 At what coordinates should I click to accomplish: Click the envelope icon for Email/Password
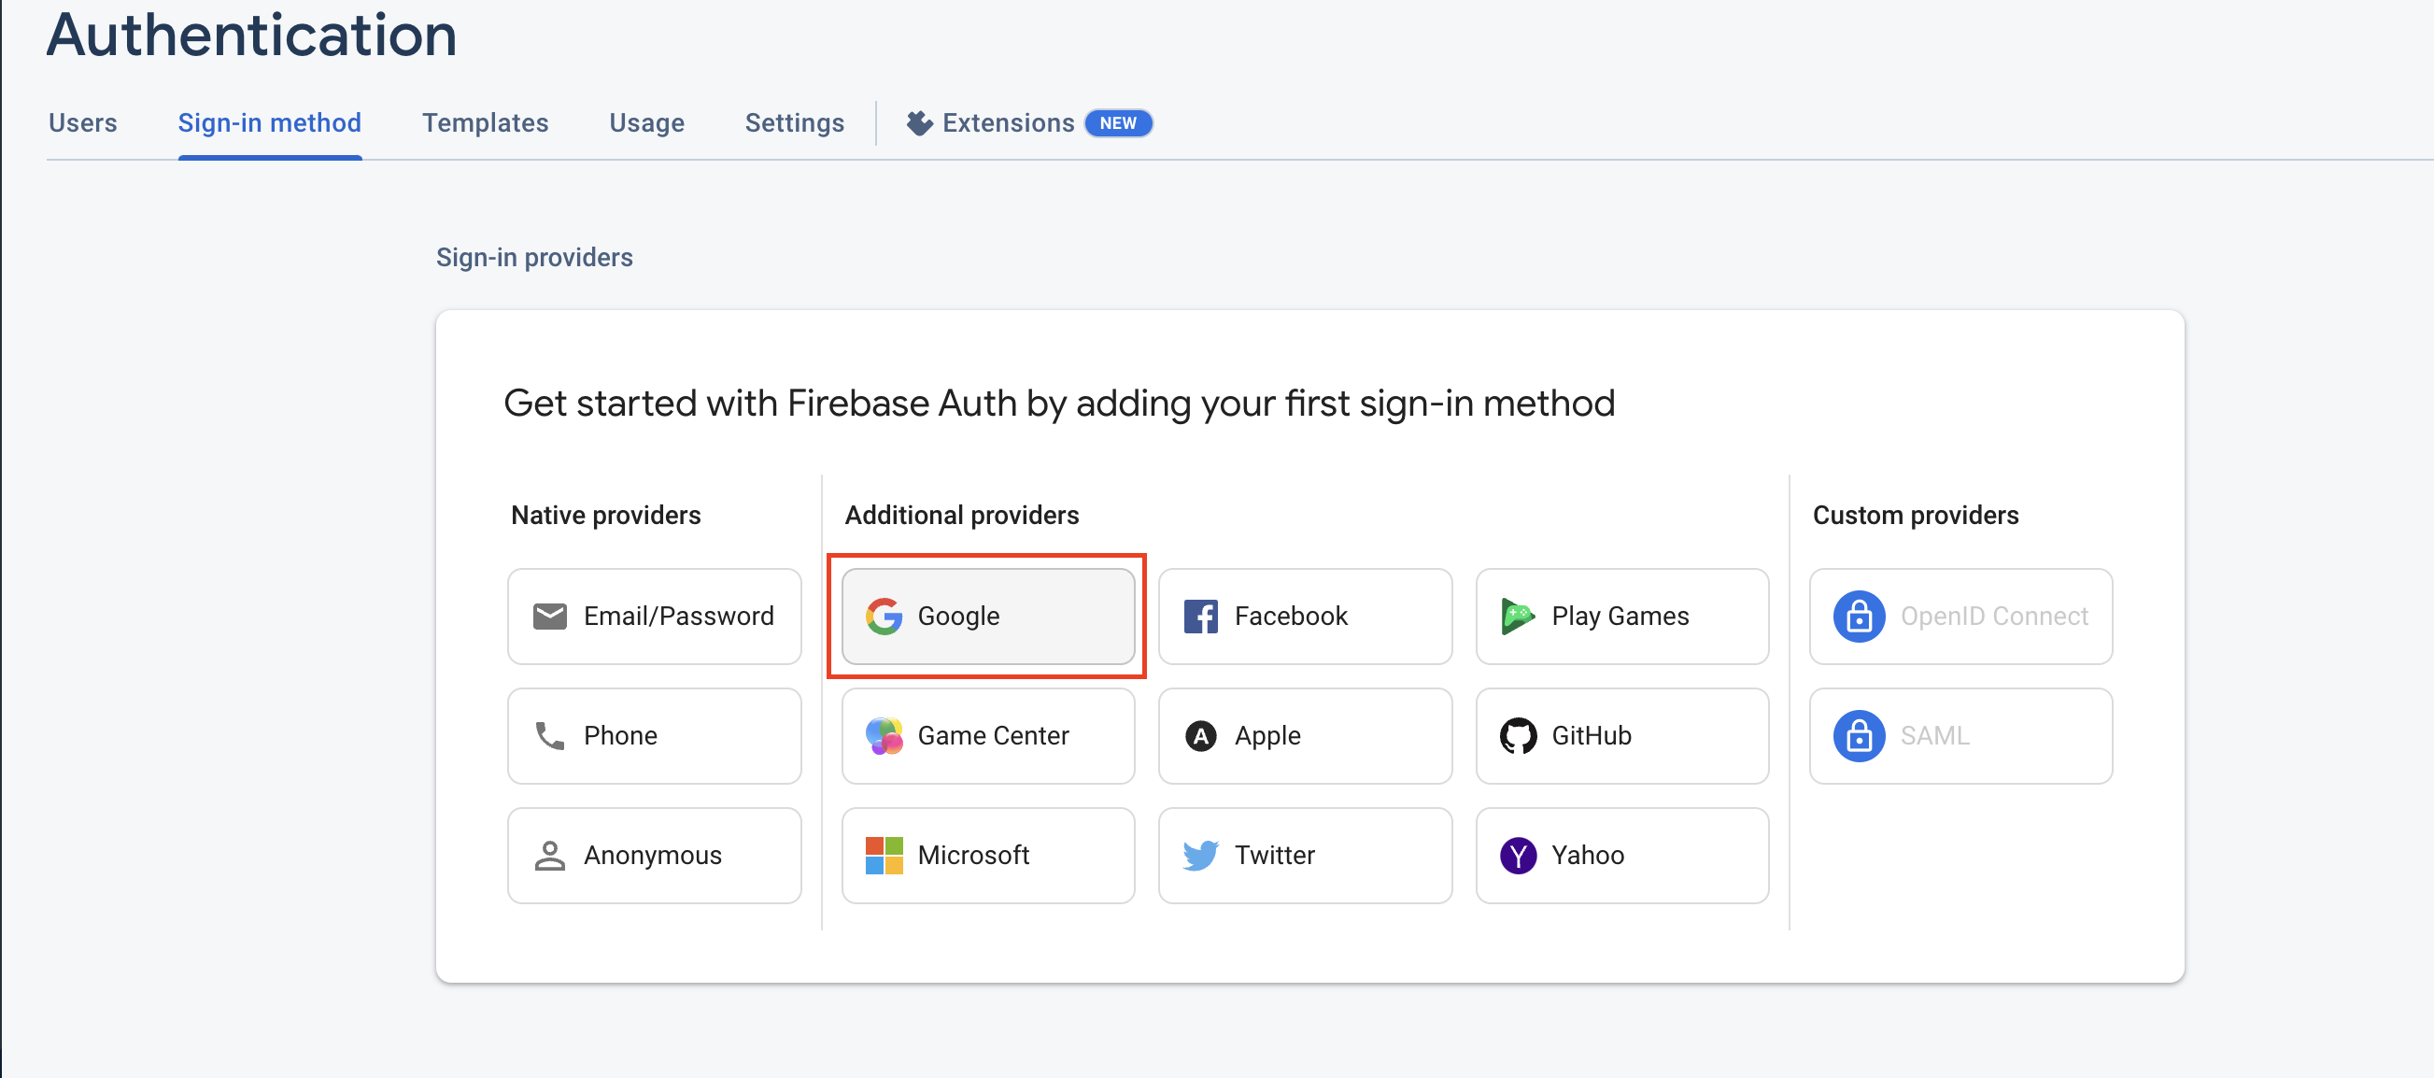tap(550, 616)
